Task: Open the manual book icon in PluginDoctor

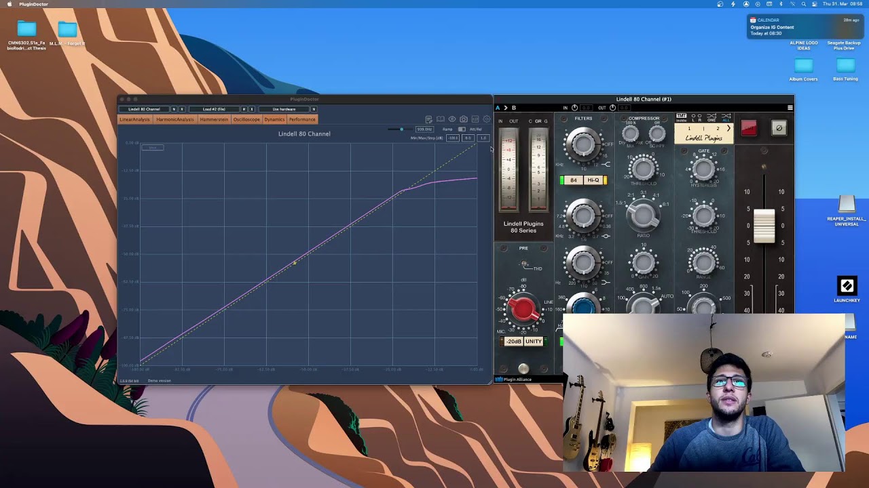Action: [x=441, y=119]
